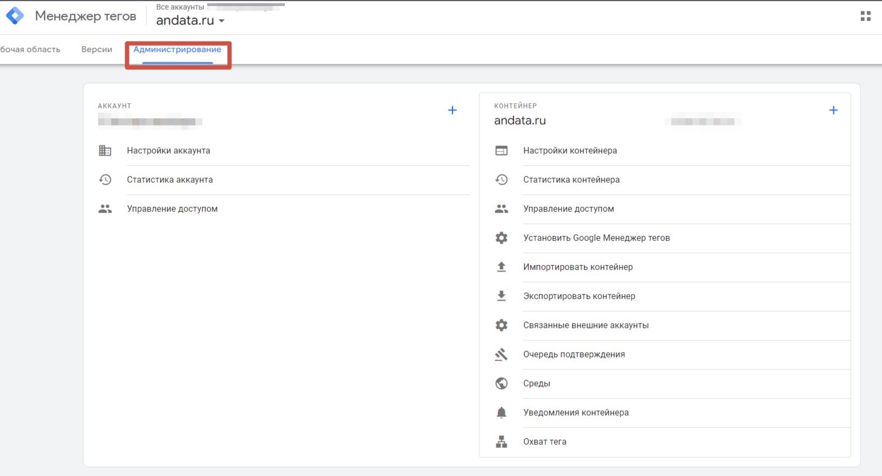Create a new container with the plus icon
The height and width of the screenshot is (476, 882).
(x=833, y=110)
